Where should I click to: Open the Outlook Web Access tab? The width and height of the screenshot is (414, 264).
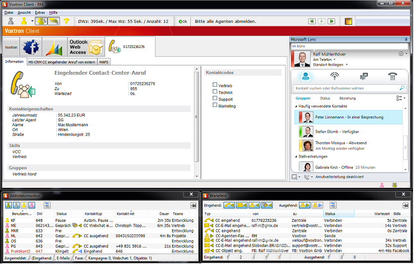tap(86, 47)
